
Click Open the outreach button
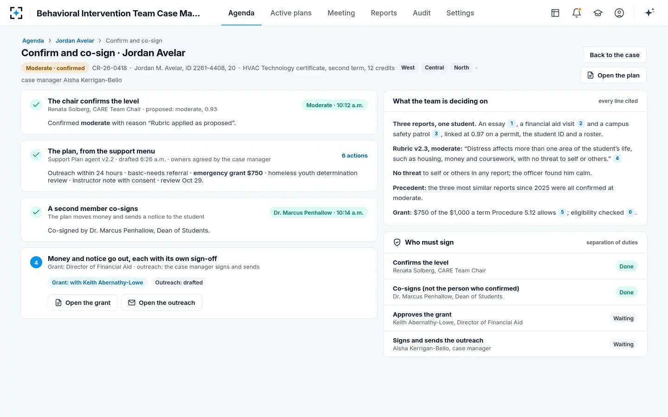pyautogui.click(x=161, y=303)
